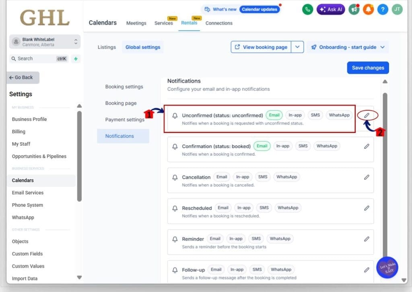Image resolution: width=412 pixels, height=292 pixels.
Task: Click the Go Back button
Action: (x=23, y=78)
